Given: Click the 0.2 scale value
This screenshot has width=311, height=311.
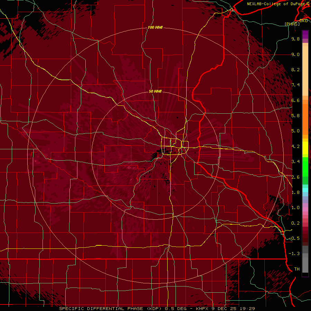Looking at the screenshot, I should point(295,223).
